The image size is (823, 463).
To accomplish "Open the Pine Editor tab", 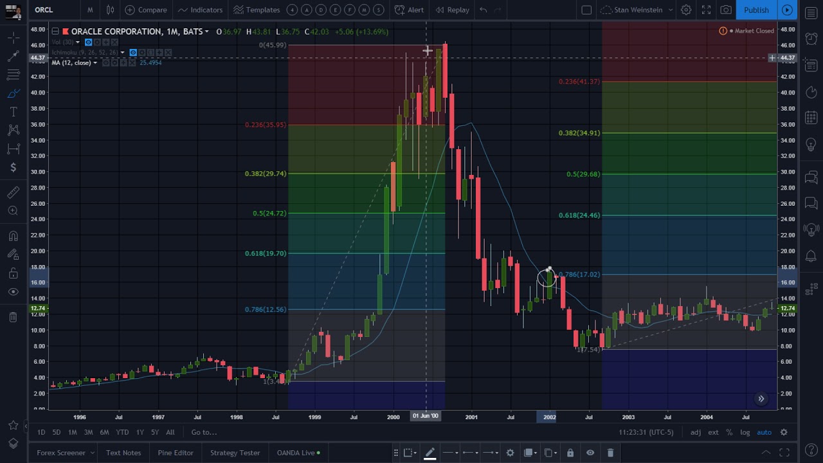I will point(176,453).
